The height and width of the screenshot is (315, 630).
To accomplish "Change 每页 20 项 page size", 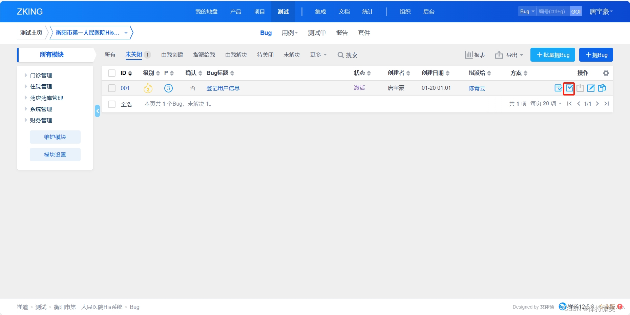I will click(546, 104).
